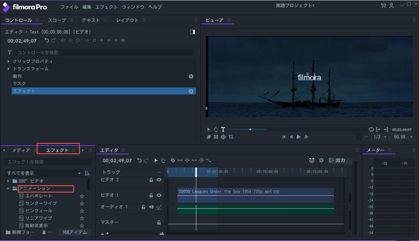
Task: Focus the エフェクトを検索 search field
Action: 48,162
